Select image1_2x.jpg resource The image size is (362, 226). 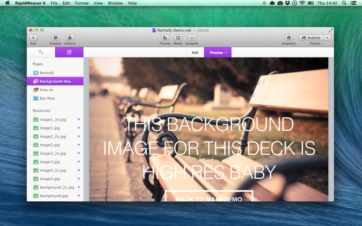[55, 119]
